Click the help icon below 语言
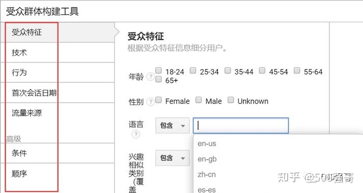Image resolution: width=363 pixels, height=193 pixels. [x=136, y=134]
